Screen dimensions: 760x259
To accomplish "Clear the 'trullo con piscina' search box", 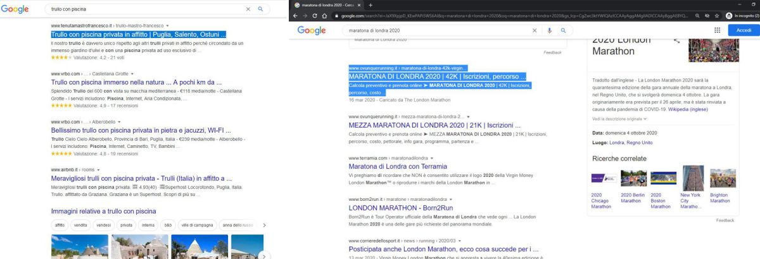I will [x=248, y=9].
